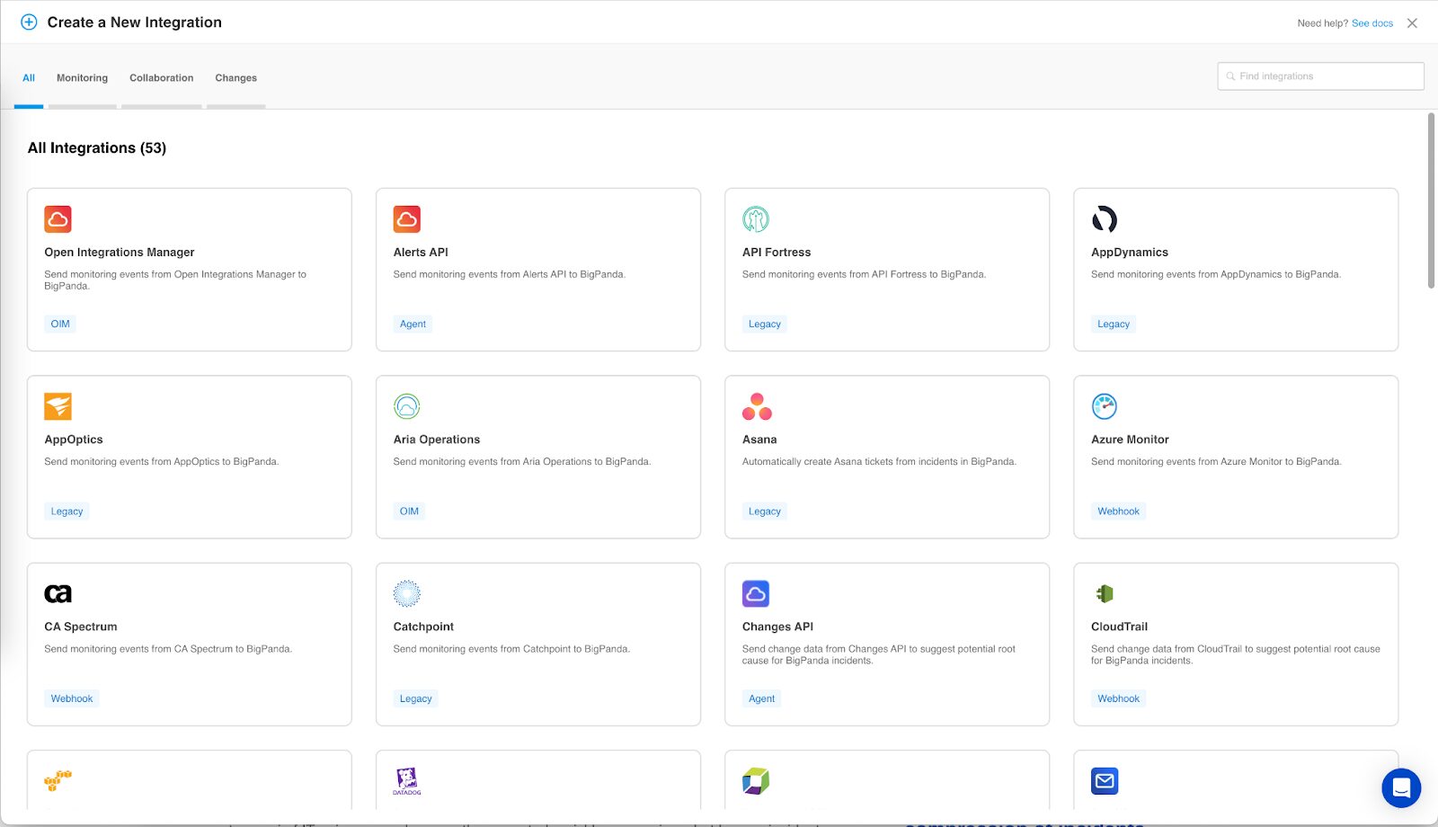The height and width of the screenshot is (827, 1438).
Task: Click the CA Spectrum logo icon
Action: pos(58,593)
